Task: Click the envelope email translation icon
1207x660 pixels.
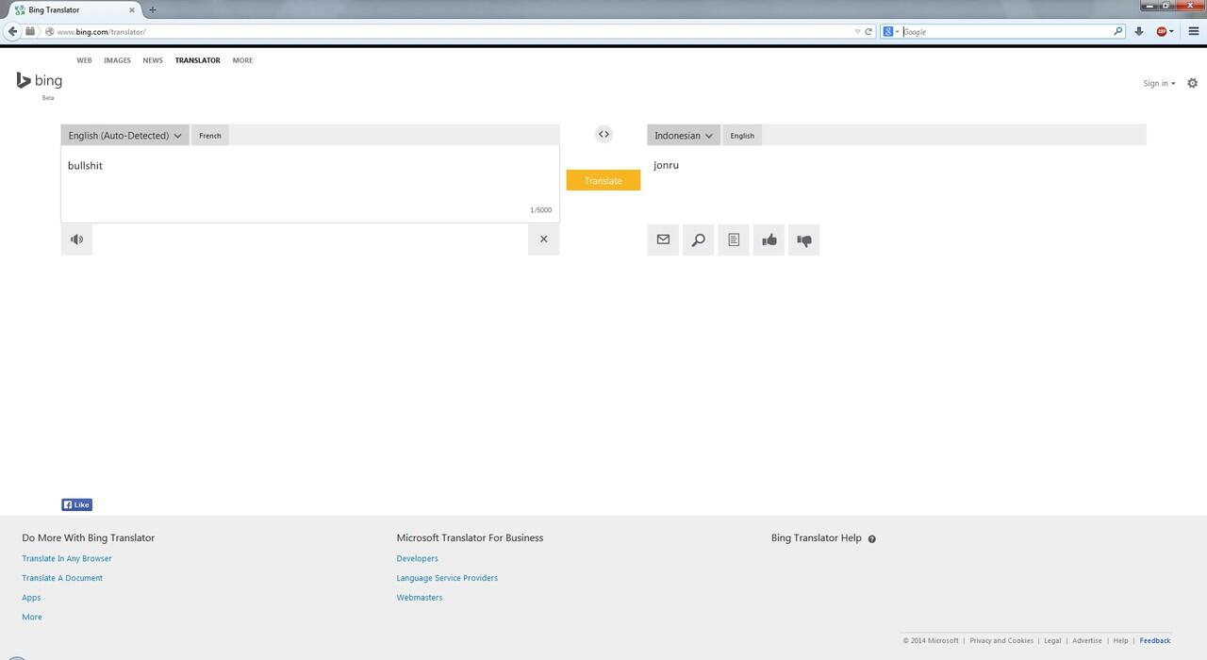Action: pos(663,239)
